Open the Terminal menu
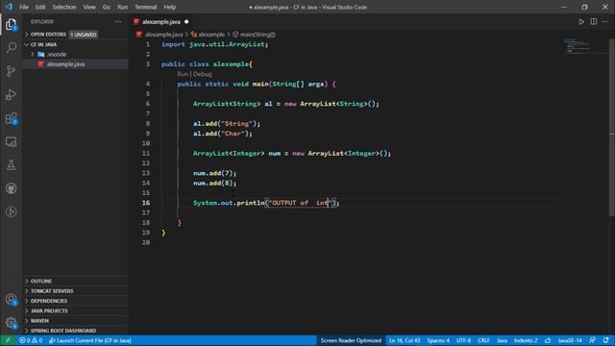The image size is (615, 346). coord(145,7)
